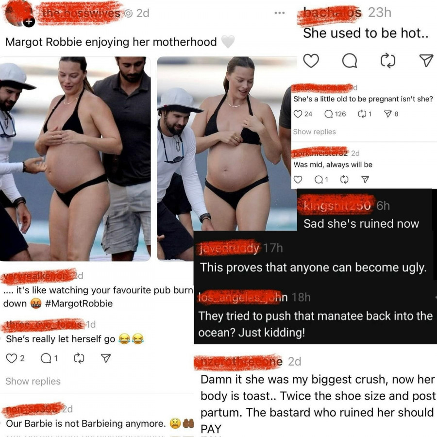The width and height of the screenshot is (437, 437).
Task: Reply to the "She used to be hot.." comment
Action: pos(350,61)
